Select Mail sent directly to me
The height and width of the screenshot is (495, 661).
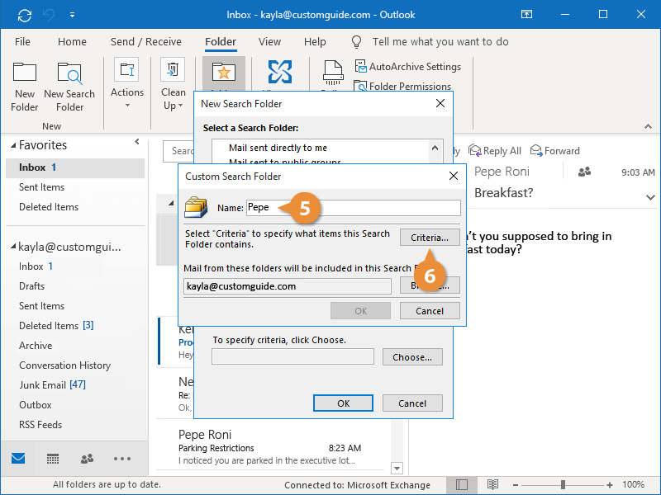pos(278,148)
